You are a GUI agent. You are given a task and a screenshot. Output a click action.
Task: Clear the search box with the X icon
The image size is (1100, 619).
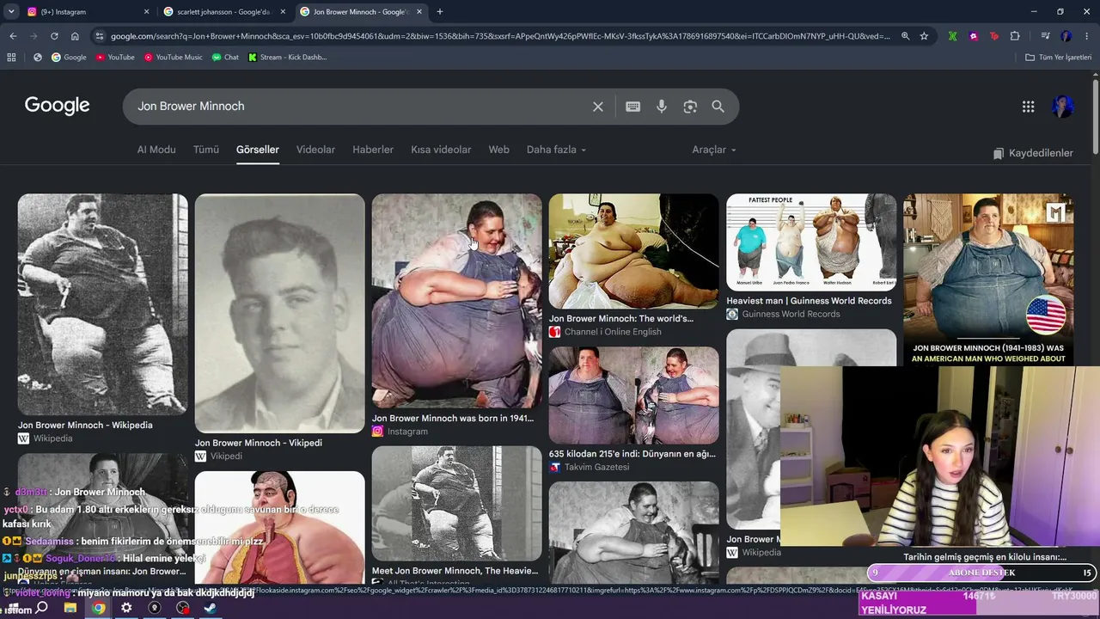(598, 107)
